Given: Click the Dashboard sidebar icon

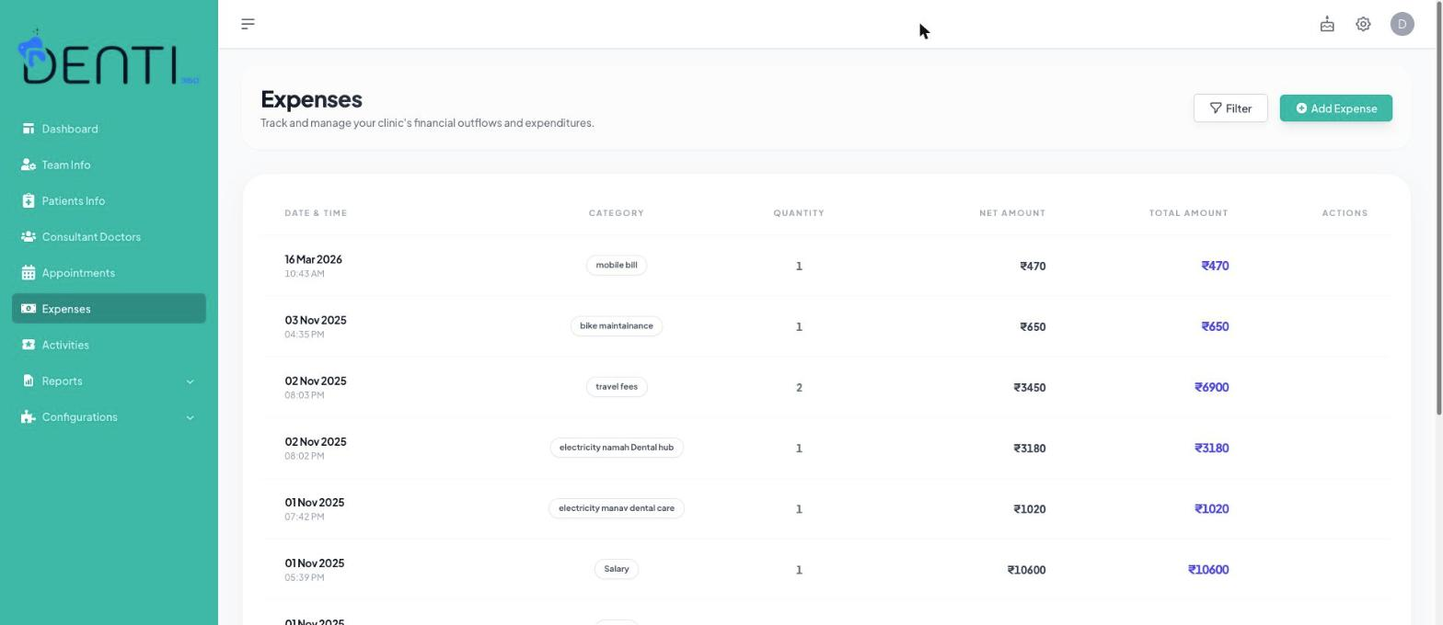Looking at the screenshot, I should 29,129.
